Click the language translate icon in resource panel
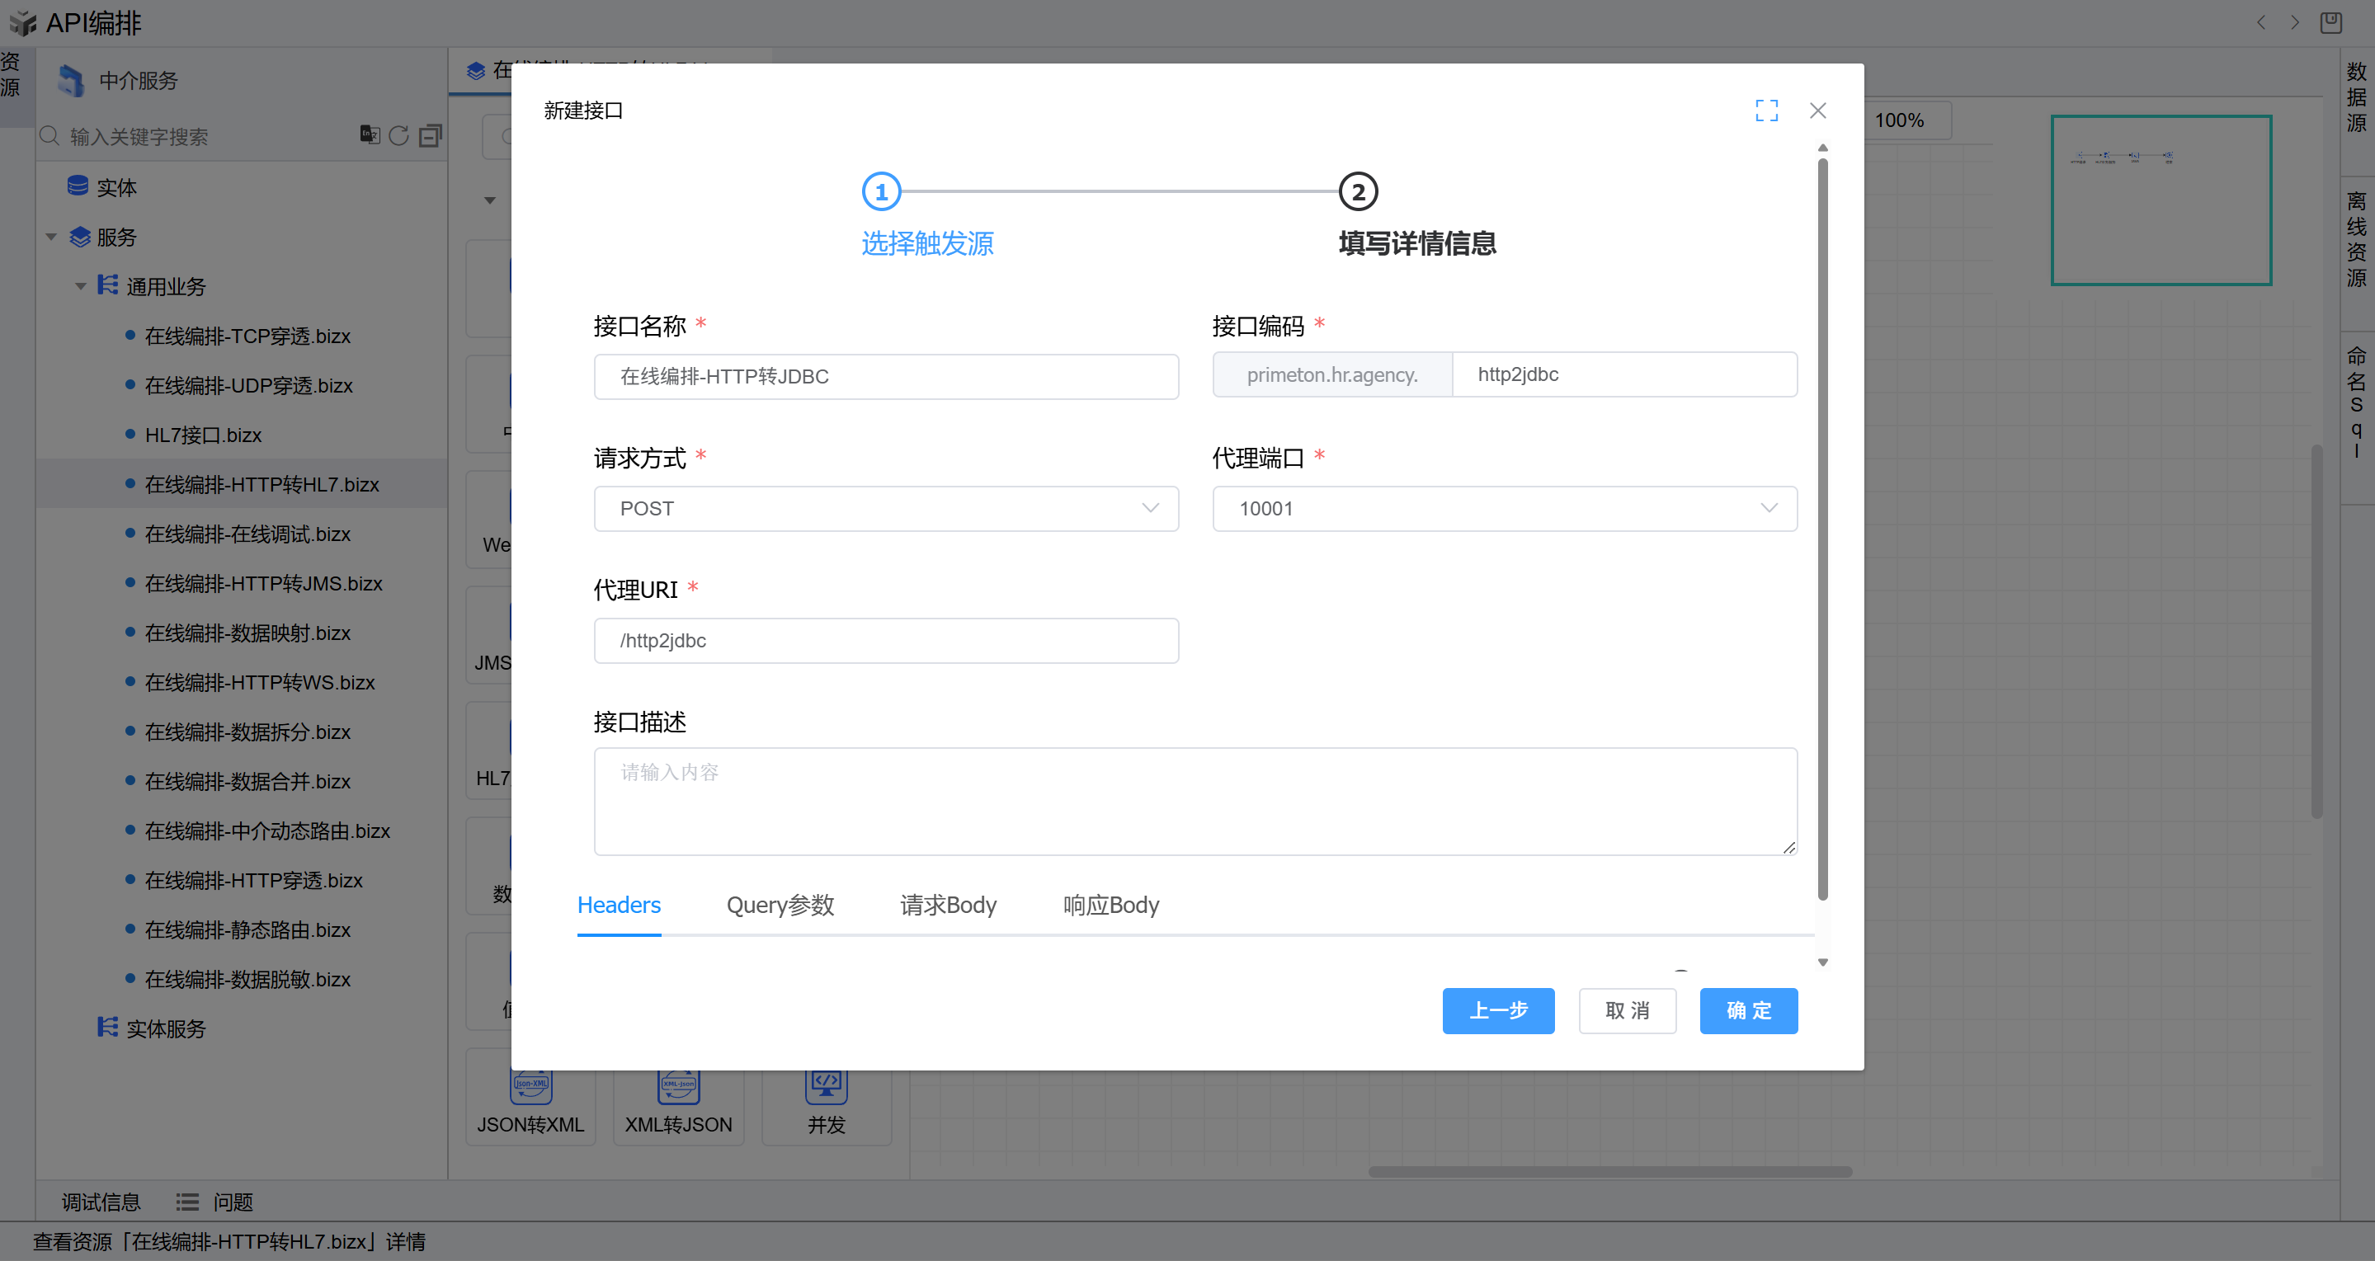The image size is (2375, 1261). click(370, 134)
